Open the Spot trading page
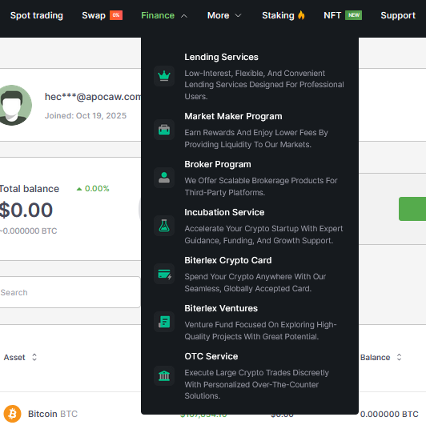Image resolution: width=426 pixels, height=429 pixels. 37,15
